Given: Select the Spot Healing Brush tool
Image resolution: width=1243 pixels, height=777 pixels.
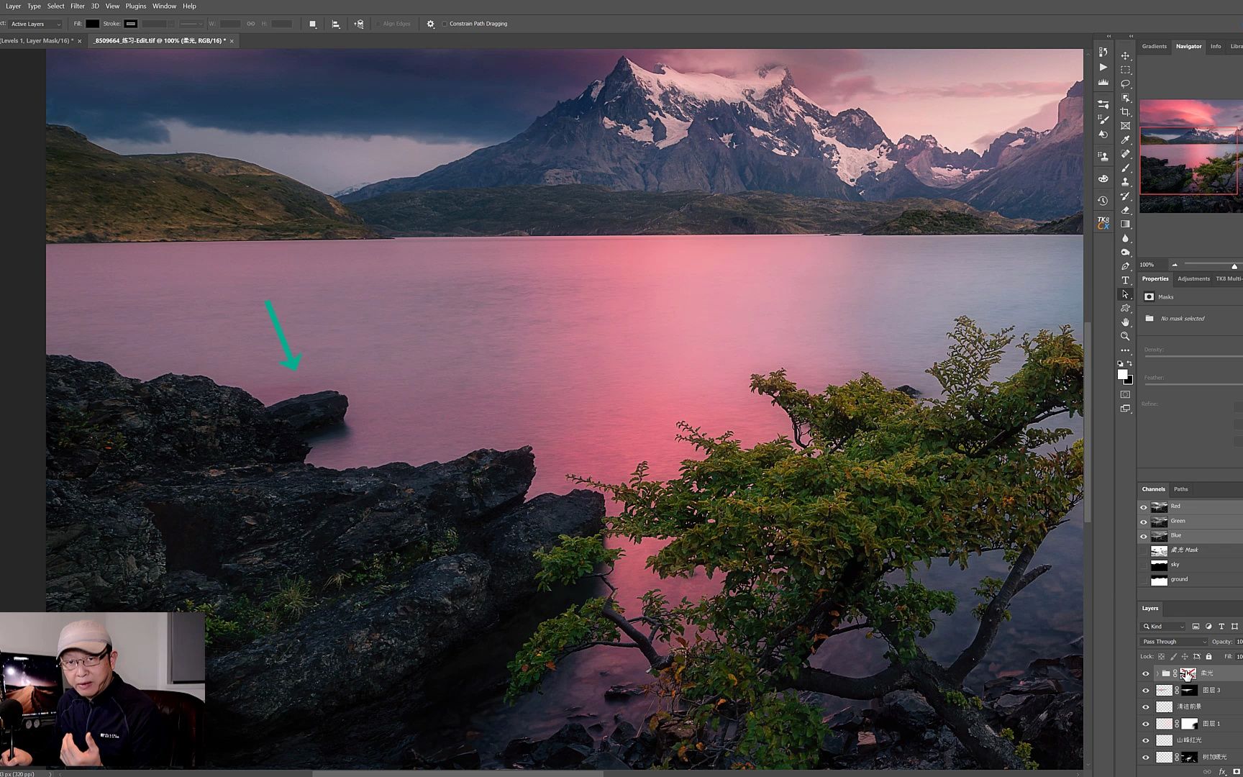Looking at the screenshot, I should pos(1125,154).
